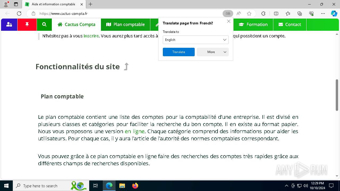Open the notifications center icon
This screenshot has width=340, height=191.
pyautogui.click(x=331, y=186)
